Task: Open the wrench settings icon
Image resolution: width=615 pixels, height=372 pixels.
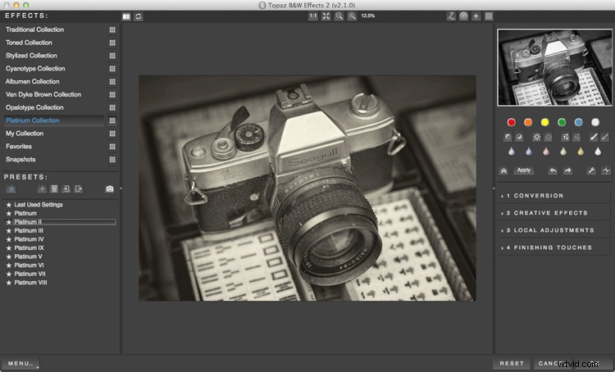Action: (591, 170)
